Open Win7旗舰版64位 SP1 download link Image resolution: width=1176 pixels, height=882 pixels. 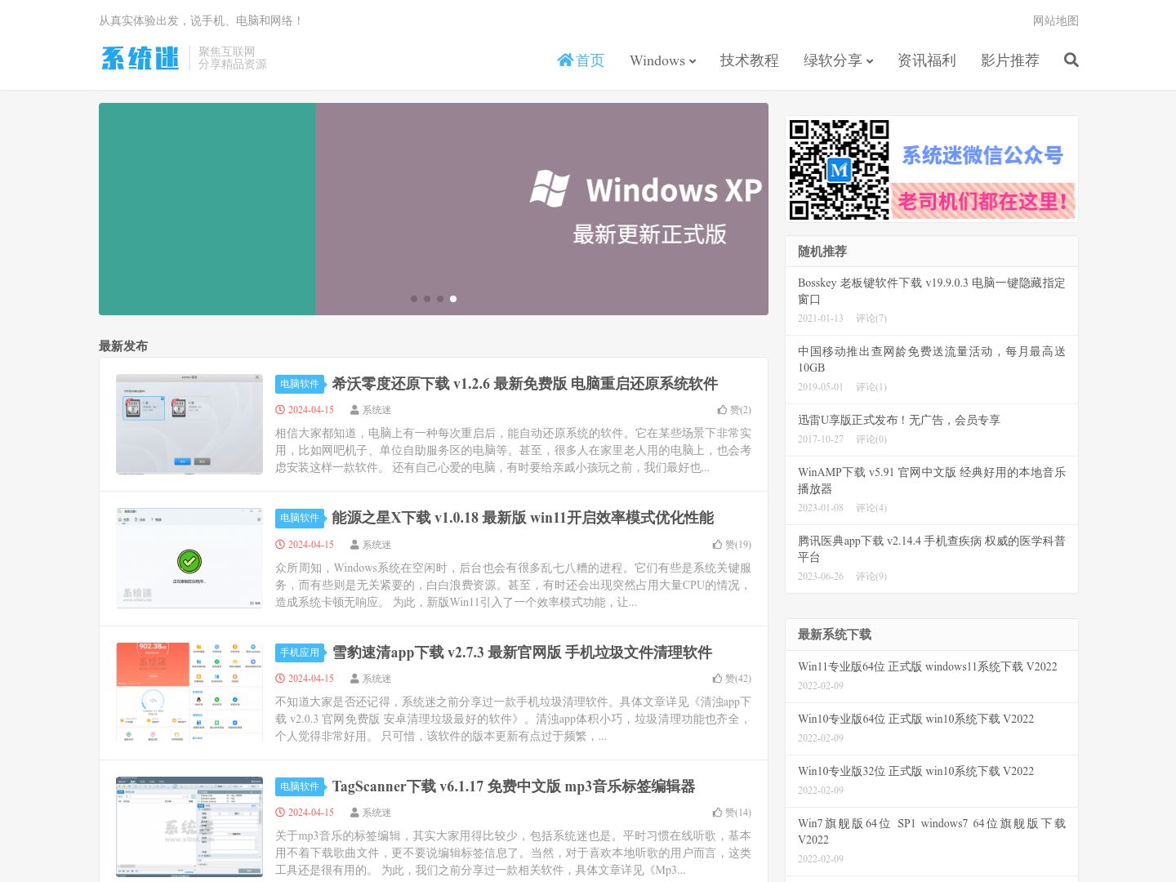pos(931,831)
